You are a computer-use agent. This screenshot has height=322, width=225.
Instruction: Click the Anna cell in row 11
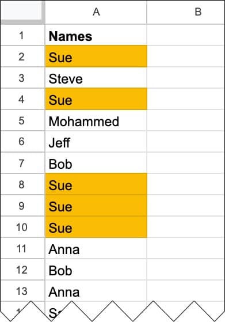click(96, 248)
